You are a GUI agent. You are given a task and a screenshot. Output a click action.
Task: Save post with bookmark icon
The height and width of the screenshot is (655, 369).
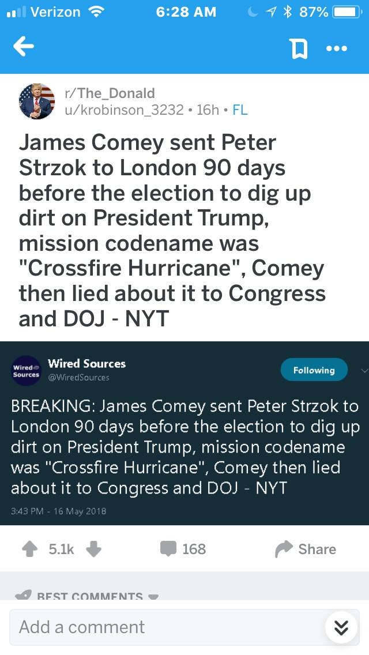(x=299, y=49)
